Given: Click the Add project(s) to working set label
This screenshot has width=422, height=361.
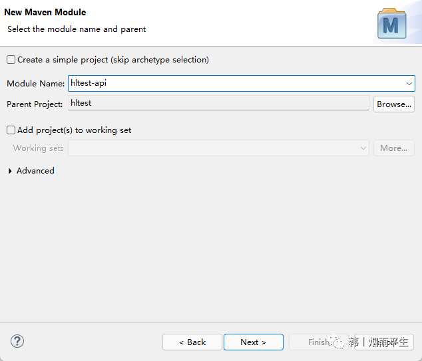Looking at the screenshot, I should click(75, 130).
